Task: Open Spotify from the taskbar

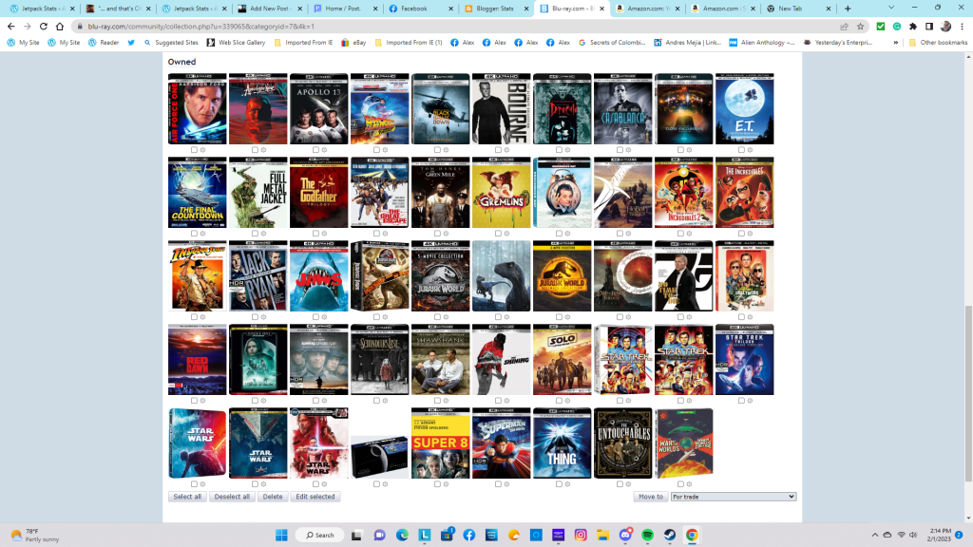Action: pyautogui.click(x=647, y=535)
